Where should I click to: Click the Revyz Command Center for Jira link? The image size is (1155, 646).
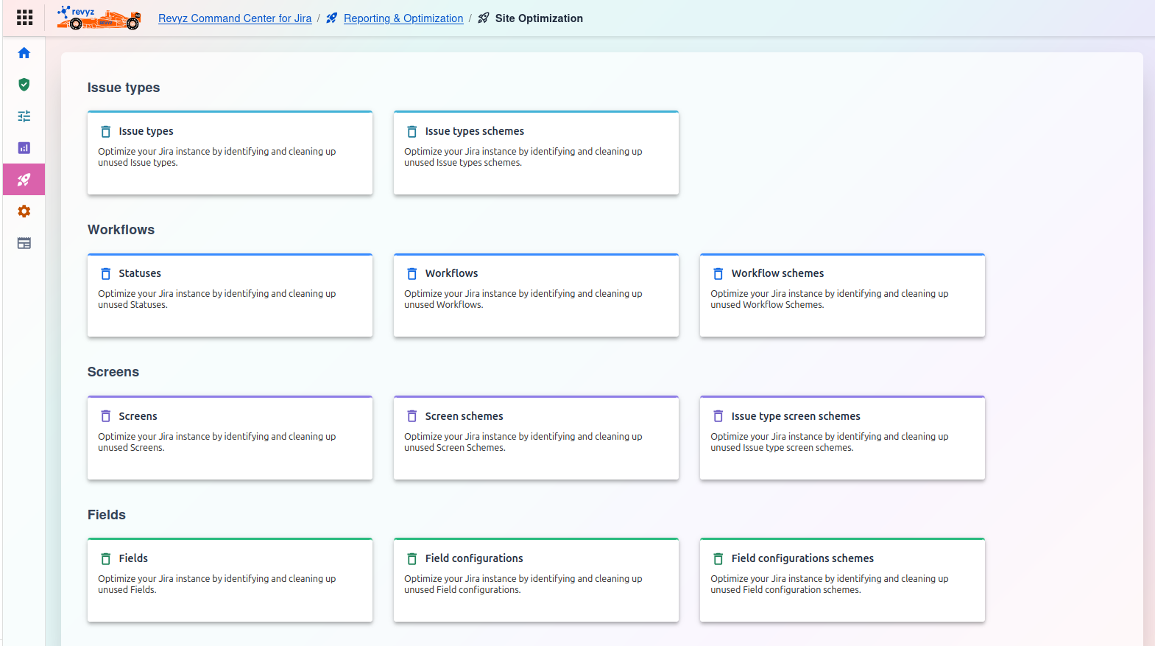235,18
